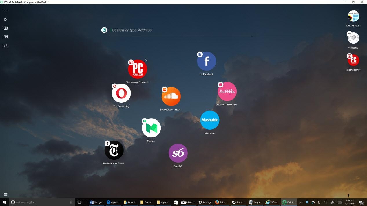Open the Dribbble speed dial bubble

click(227, 91)
